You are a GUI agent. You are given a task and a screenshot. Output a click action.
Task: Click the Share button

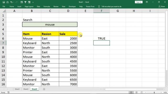tap(162, 7)
